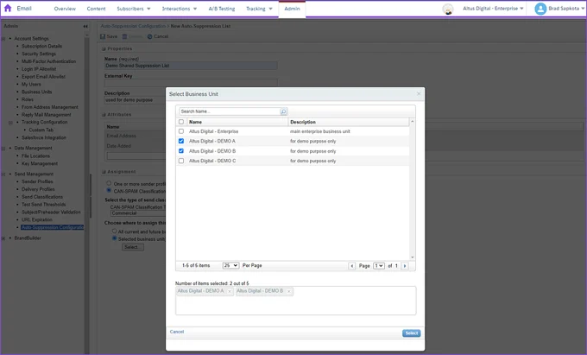Click Cancel link in dialog footer

click(x=177, y=332)
